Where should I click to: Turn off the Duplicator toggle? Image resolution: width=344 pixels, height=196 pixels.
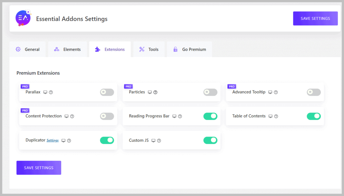click(107, 140)
